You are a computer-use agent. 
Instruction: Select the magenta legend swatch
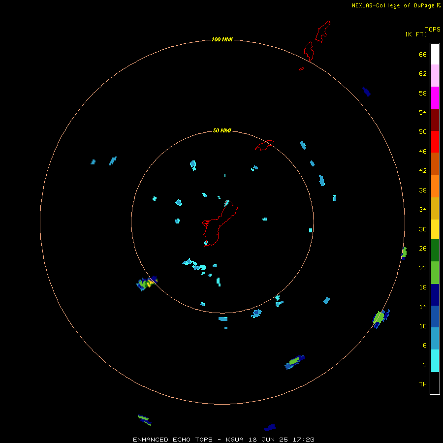coord(435,98)
